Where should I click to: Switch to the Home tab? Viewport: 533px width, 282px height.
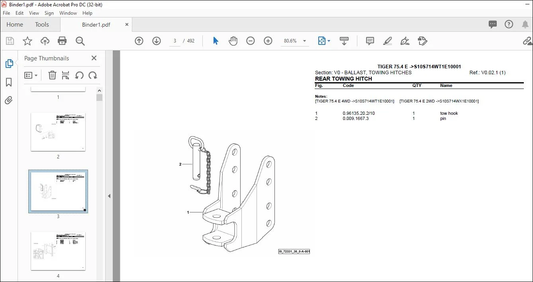(15, 25)
